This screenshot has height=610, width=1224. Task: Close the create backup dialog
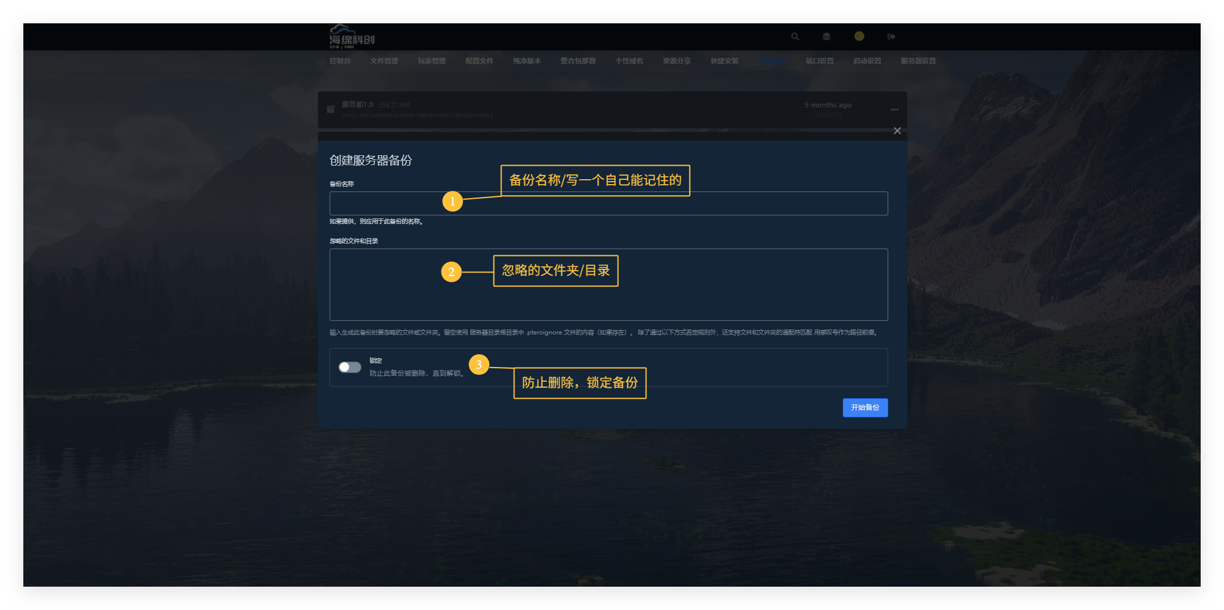click(897, 131)
